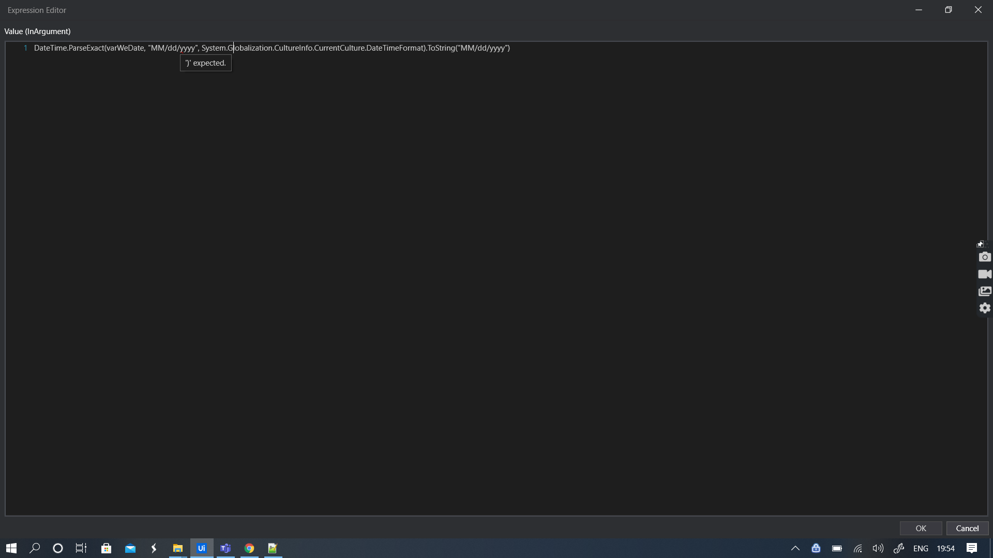Open the ENG language input selector

(921, 548)
